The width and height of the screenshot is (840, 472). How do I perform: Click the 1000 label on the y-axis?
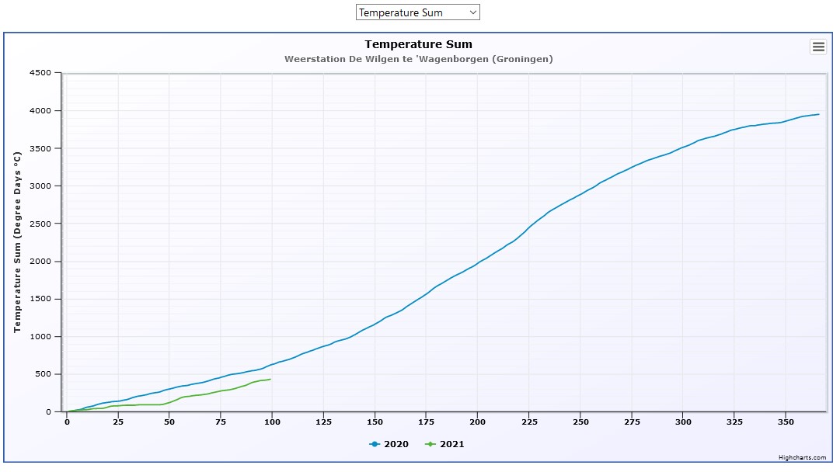click(x=40, y=336)
